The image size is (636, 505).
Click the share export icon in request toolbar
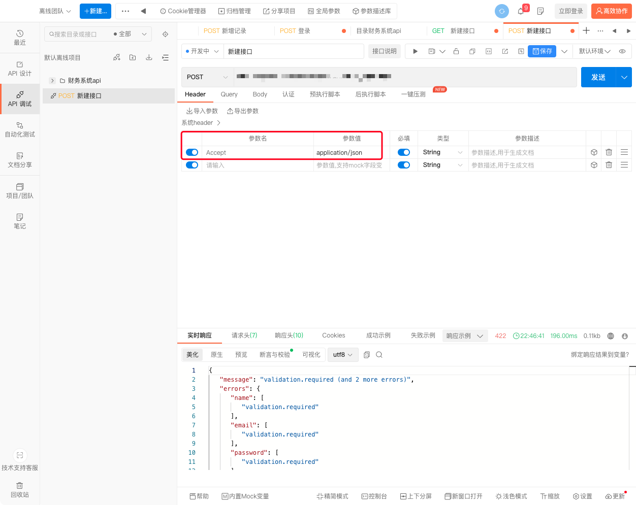tap(505, 51)
